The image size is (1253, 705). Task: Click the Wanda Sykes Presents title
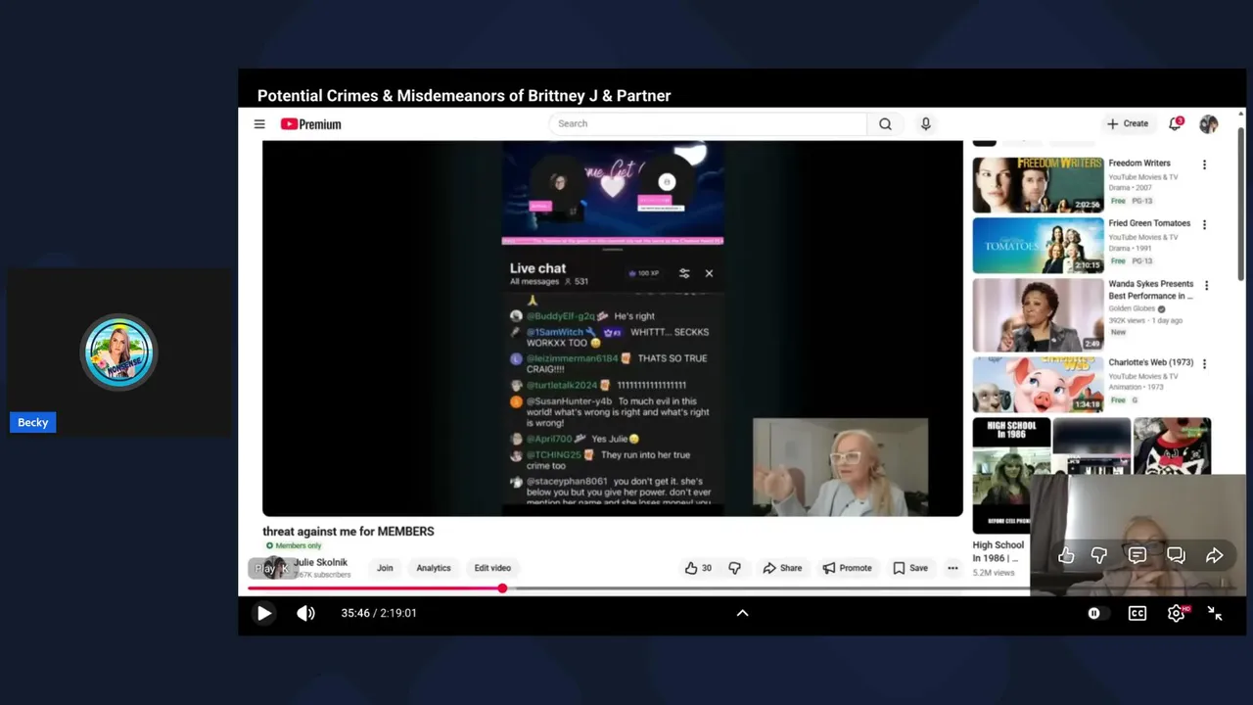tap(1151, 290)
